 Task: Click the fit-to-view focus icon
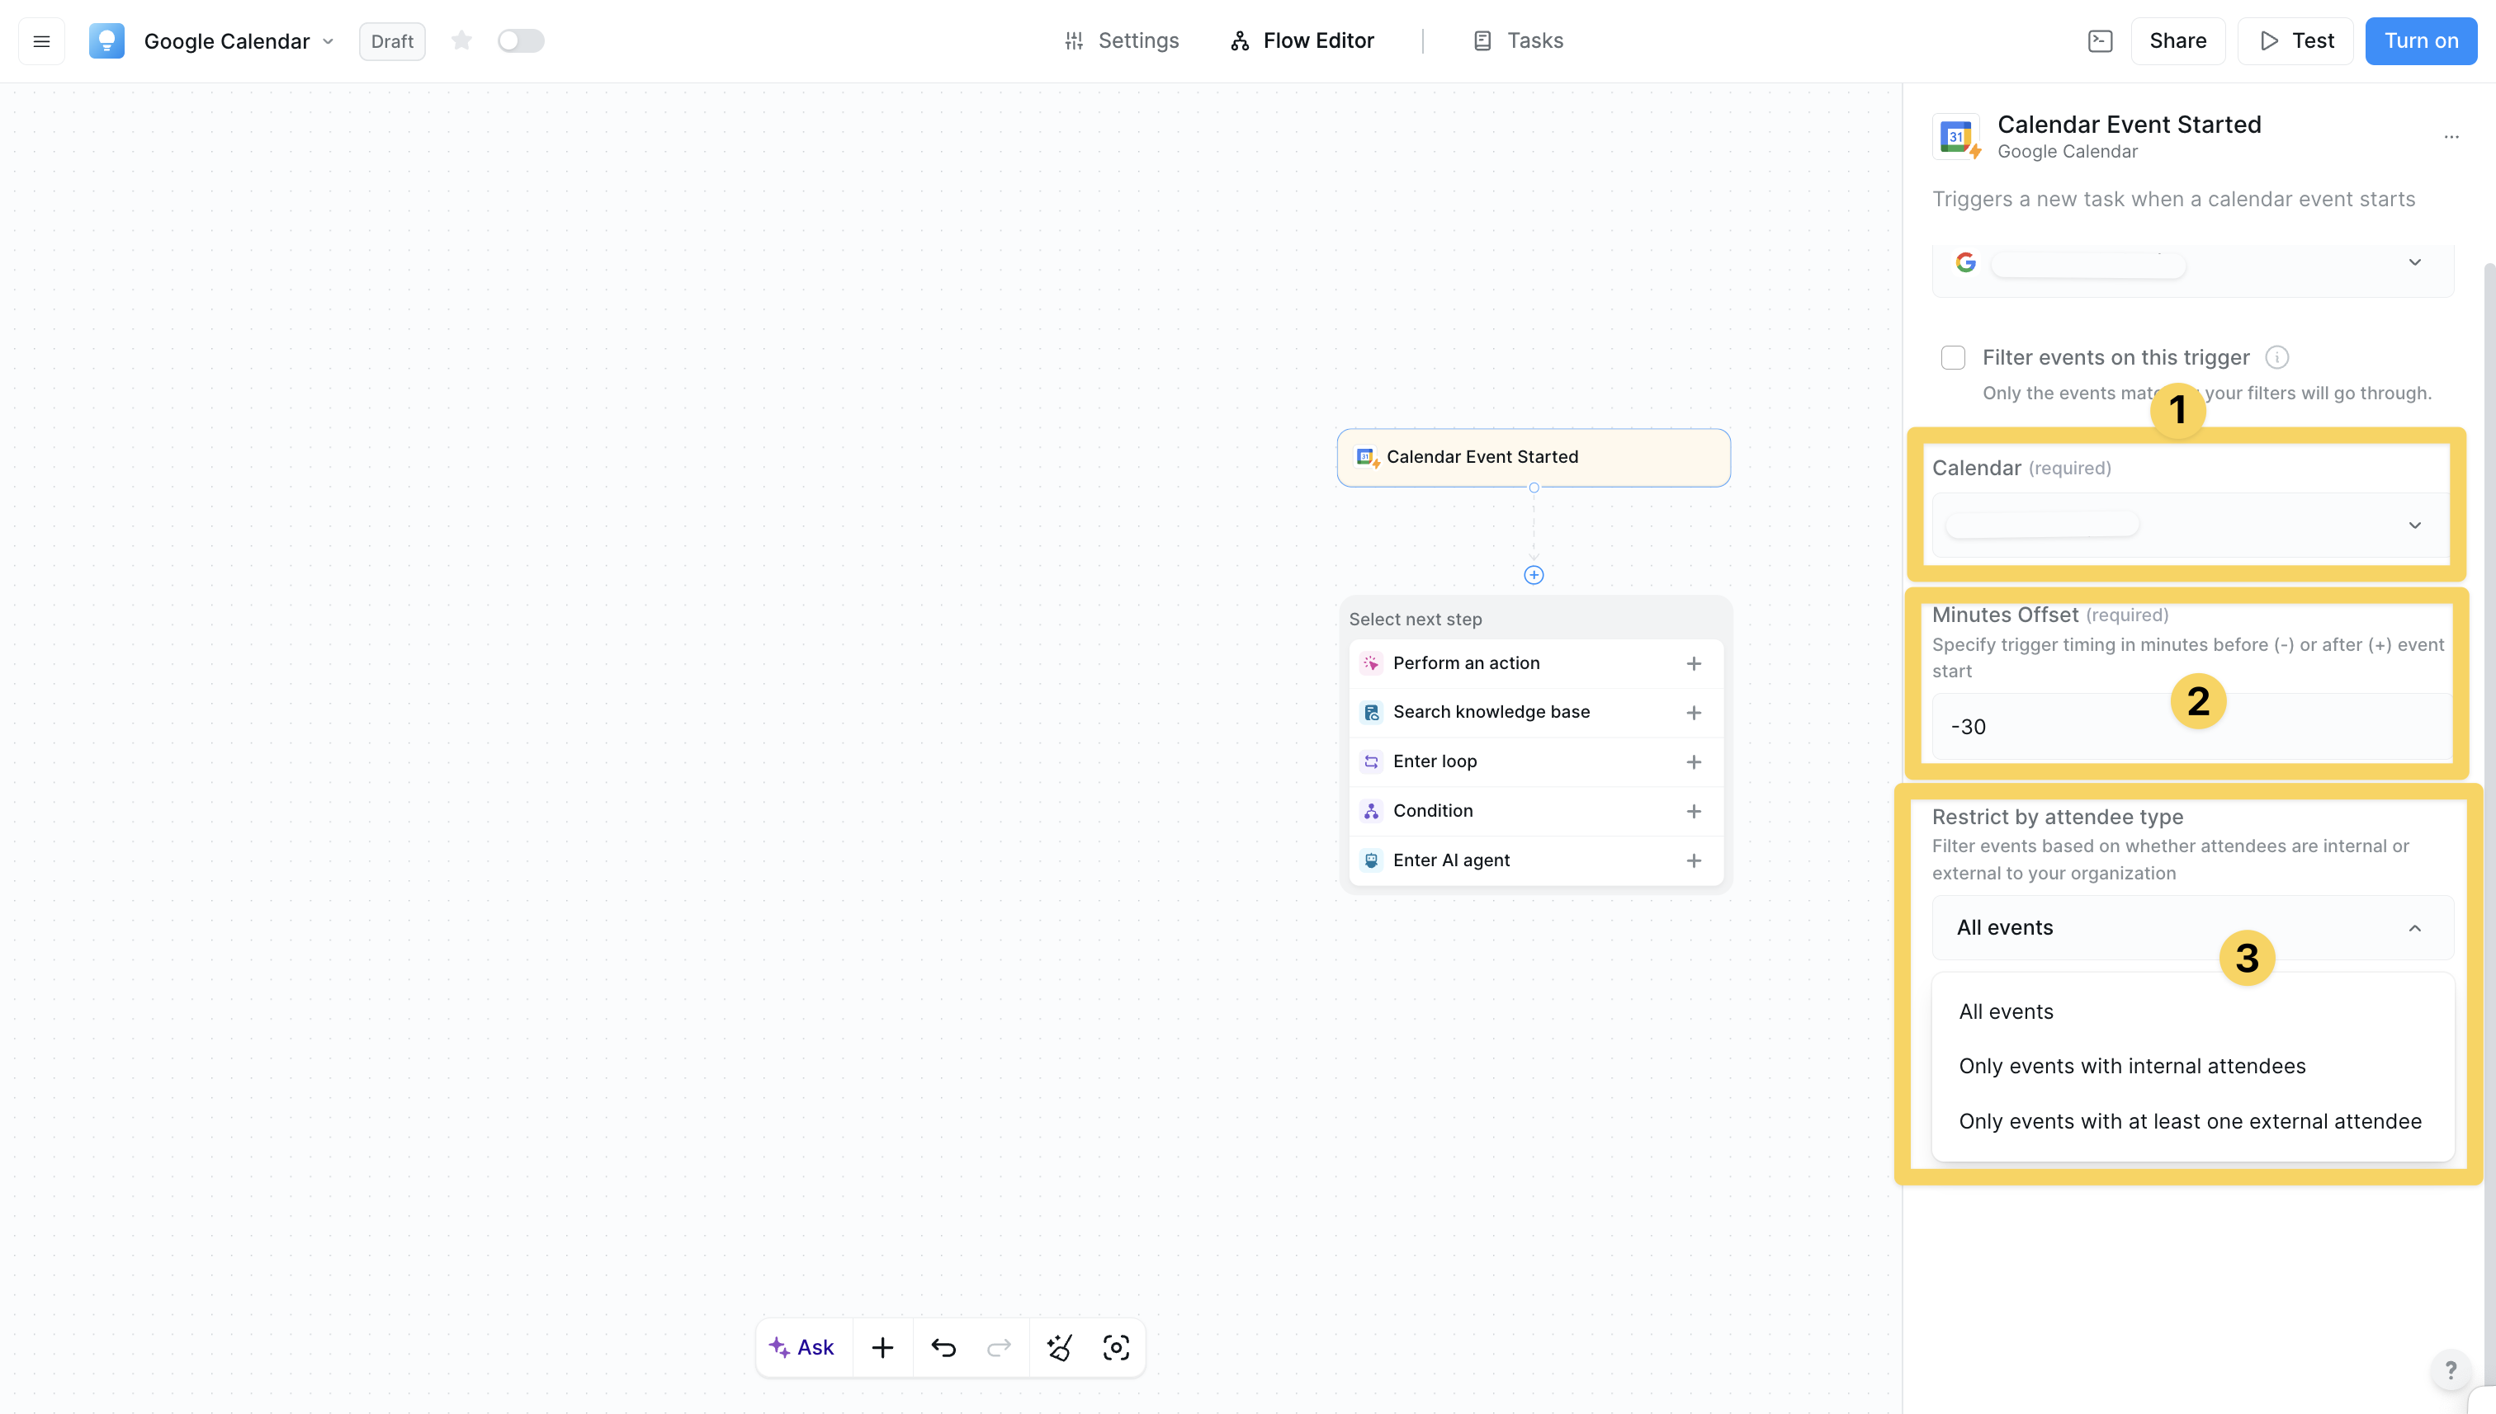(1115, 1347)
